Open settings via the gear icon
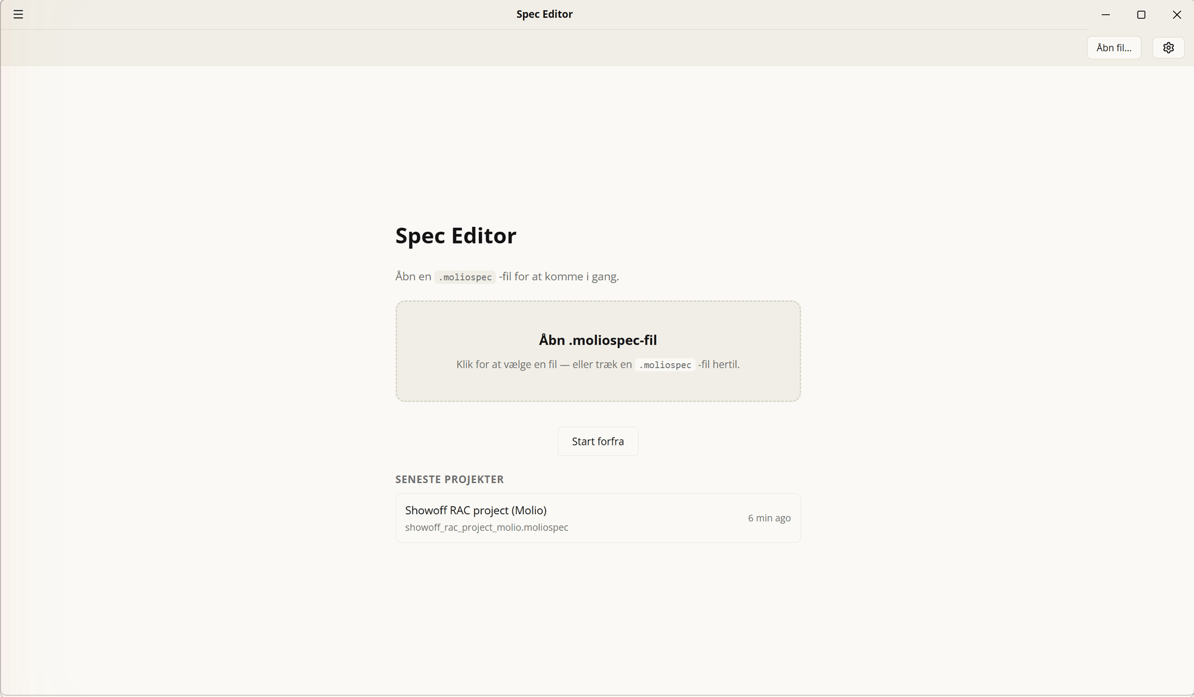The width and height of the screenshot is (1194, 697). (x=1168, y=48)
